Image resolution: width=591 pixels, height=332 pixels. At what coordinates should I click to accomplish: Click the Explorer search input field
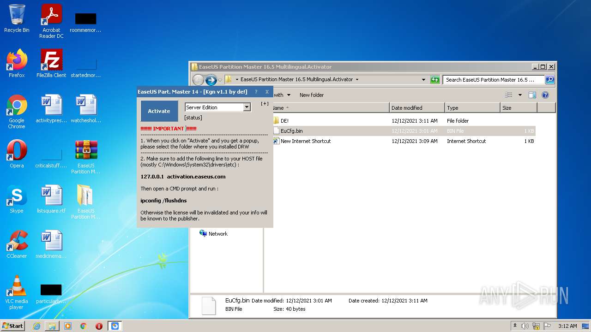click(494, 80)
